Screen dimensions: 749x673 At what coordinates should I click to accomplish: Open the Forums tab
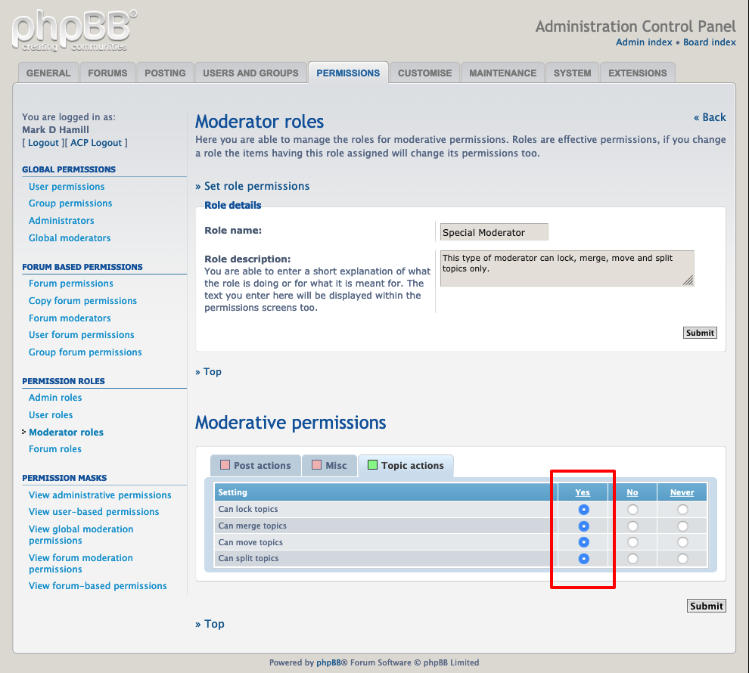[x=107, y=73]
